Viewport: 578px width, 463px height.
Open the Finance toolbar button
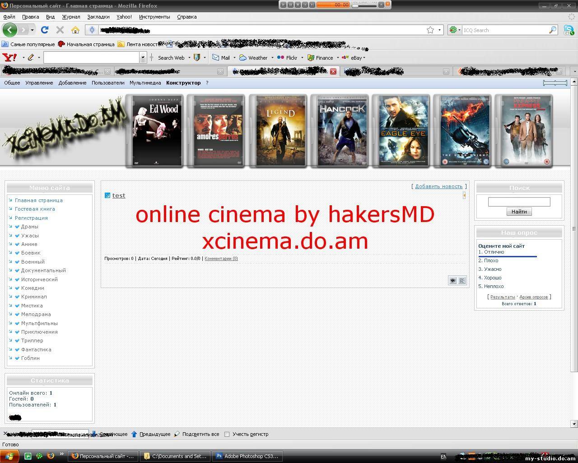(x=320, y=57)
